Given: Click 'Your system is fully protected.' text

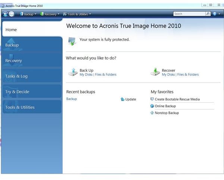Looking at the screenshot, I should pos(105,40).
